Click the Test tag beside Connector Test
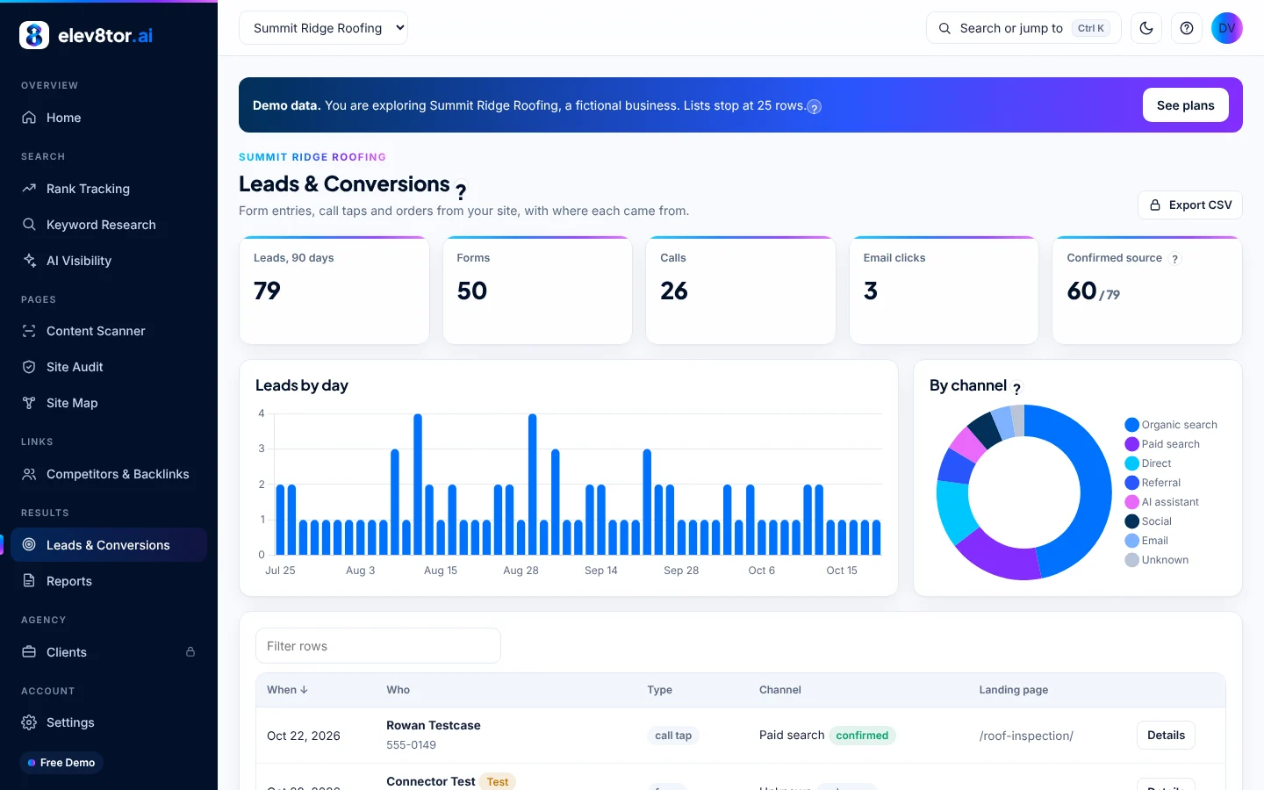 point(498,781)
